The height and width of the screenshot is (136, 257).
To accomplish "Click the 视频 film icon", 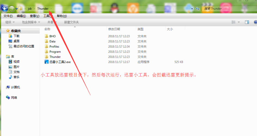I will (x=10, y=62).
